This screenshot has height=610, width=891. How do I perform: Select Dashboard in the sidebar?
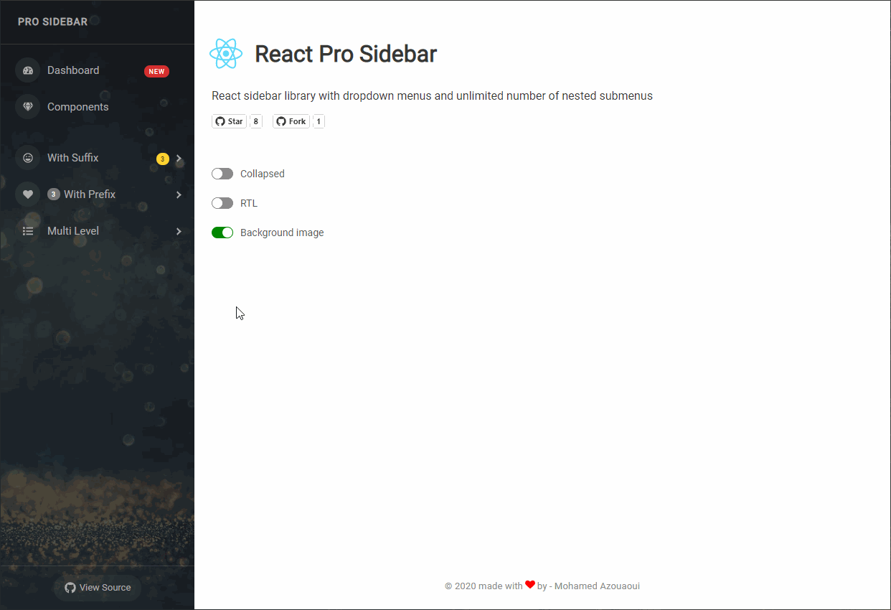(x=72, y=70)
